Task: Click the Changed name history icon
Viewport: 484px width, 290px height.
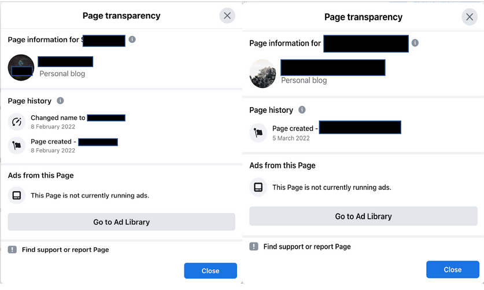Action: (x=17, y=122)
